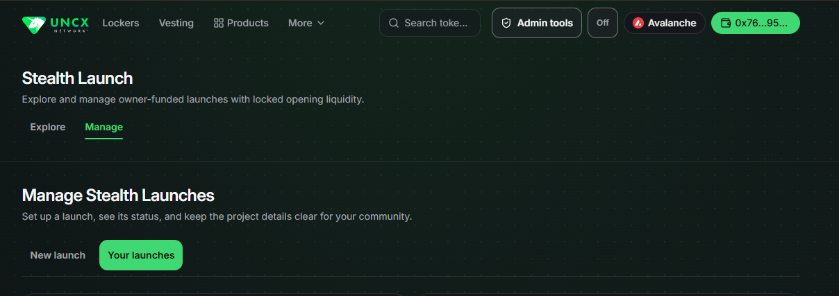This screenshot has height=296, width=839.
Task: Toggle the Off switch button
Action: [x=603, y=23]
